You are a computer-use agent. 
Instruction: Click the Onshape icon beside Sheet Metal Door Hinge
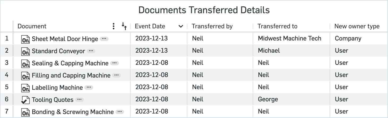(x=25, y=39)
